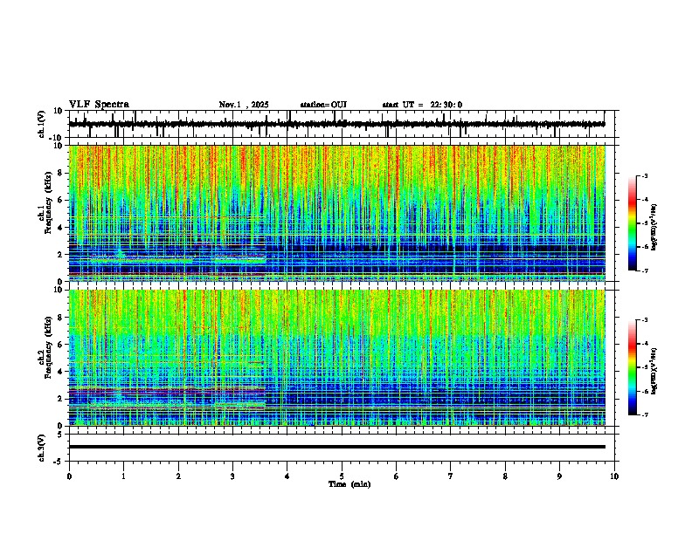Click the "start UT = 22:30: 0" text
The height and width of the screenshot is (534, 692).
[422, 105]
